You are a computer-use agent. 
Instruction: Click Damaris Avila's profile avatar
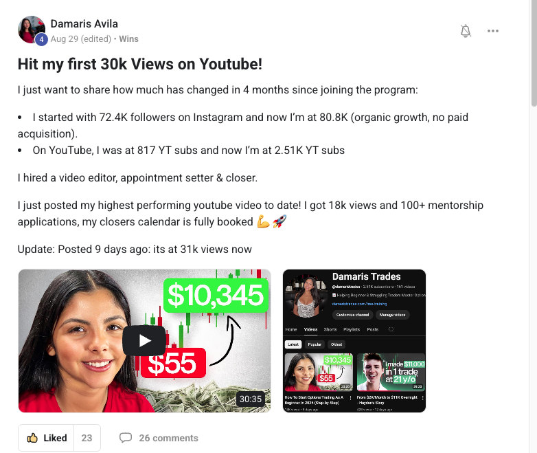(32, 30)
